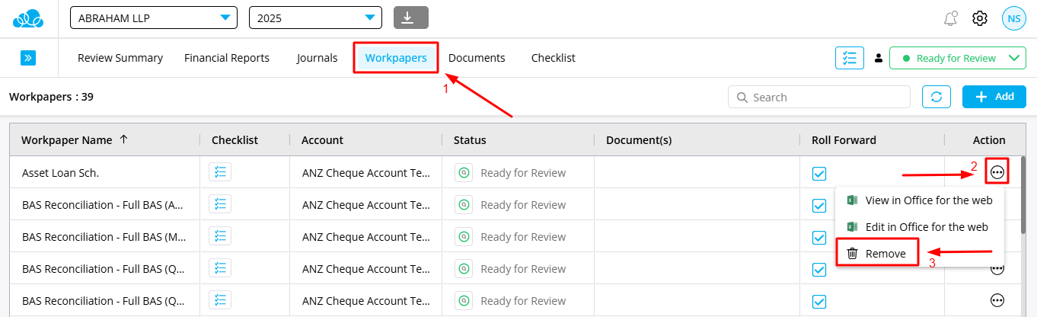Open checklist icon for Asset Loan Sch.
The height and width of the screenshot is (317, 1037).
point(220,172)
